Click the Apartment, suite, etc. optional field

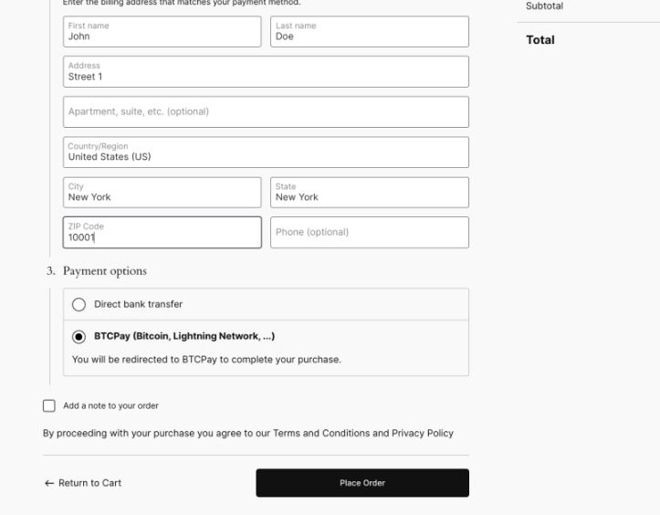pyautogui.click(x=266, y=112)
